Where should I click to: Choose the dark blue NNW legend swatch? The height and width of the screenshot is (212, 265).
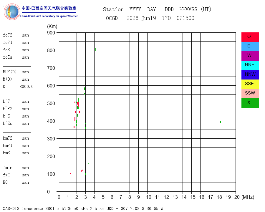click(x=250, y=75)
